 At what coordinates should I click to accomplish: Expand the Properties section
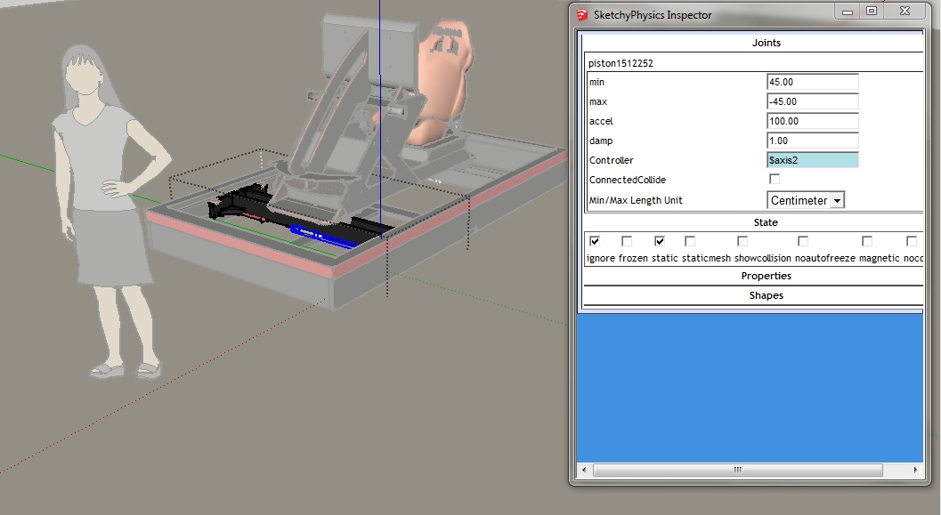[766, 276]
